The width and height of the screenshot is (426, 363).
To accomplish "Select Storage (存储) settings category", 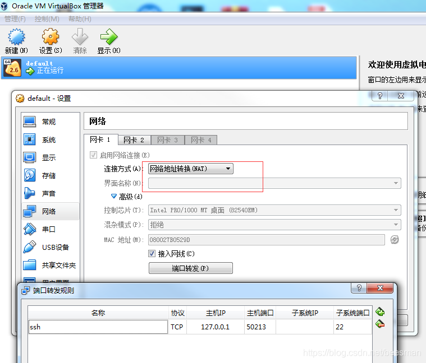I will [x=51, y=175].
